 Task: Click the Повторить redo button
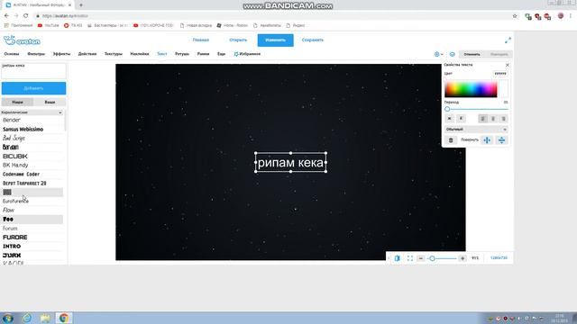[499, 54]
